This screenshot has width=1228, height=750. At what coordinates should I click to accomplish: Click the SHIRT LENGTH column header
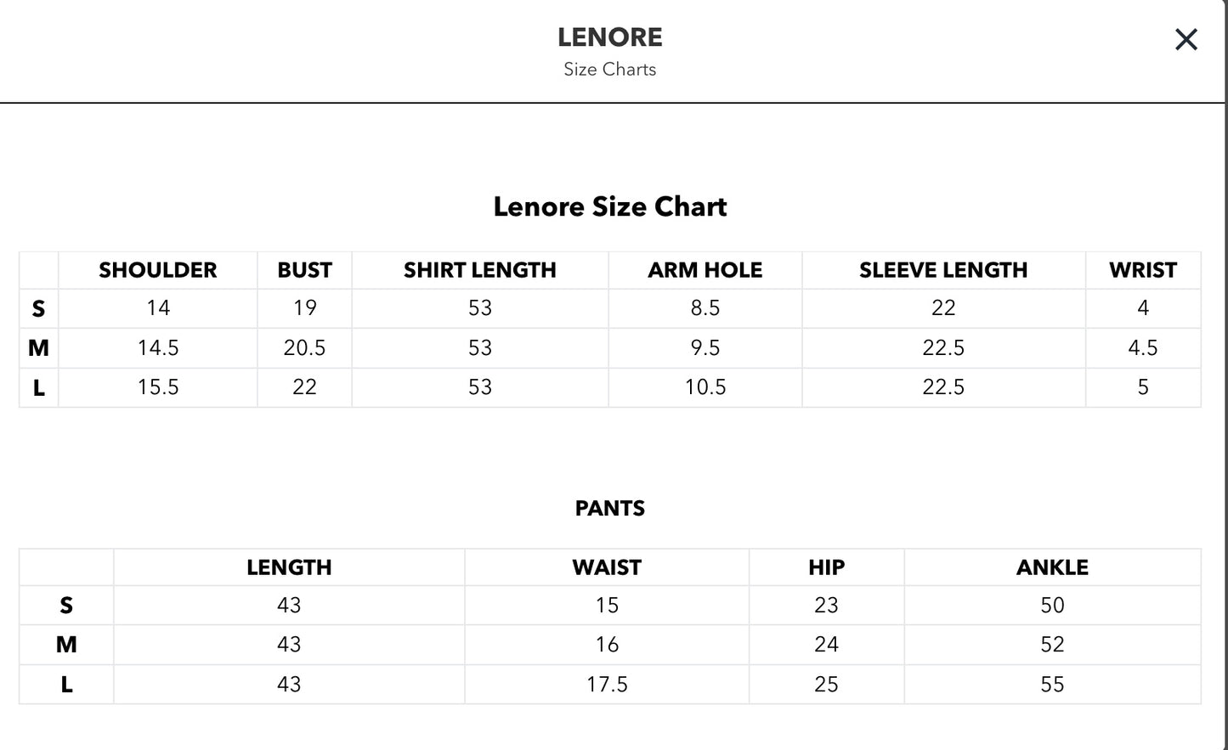[x=479, y=269]
